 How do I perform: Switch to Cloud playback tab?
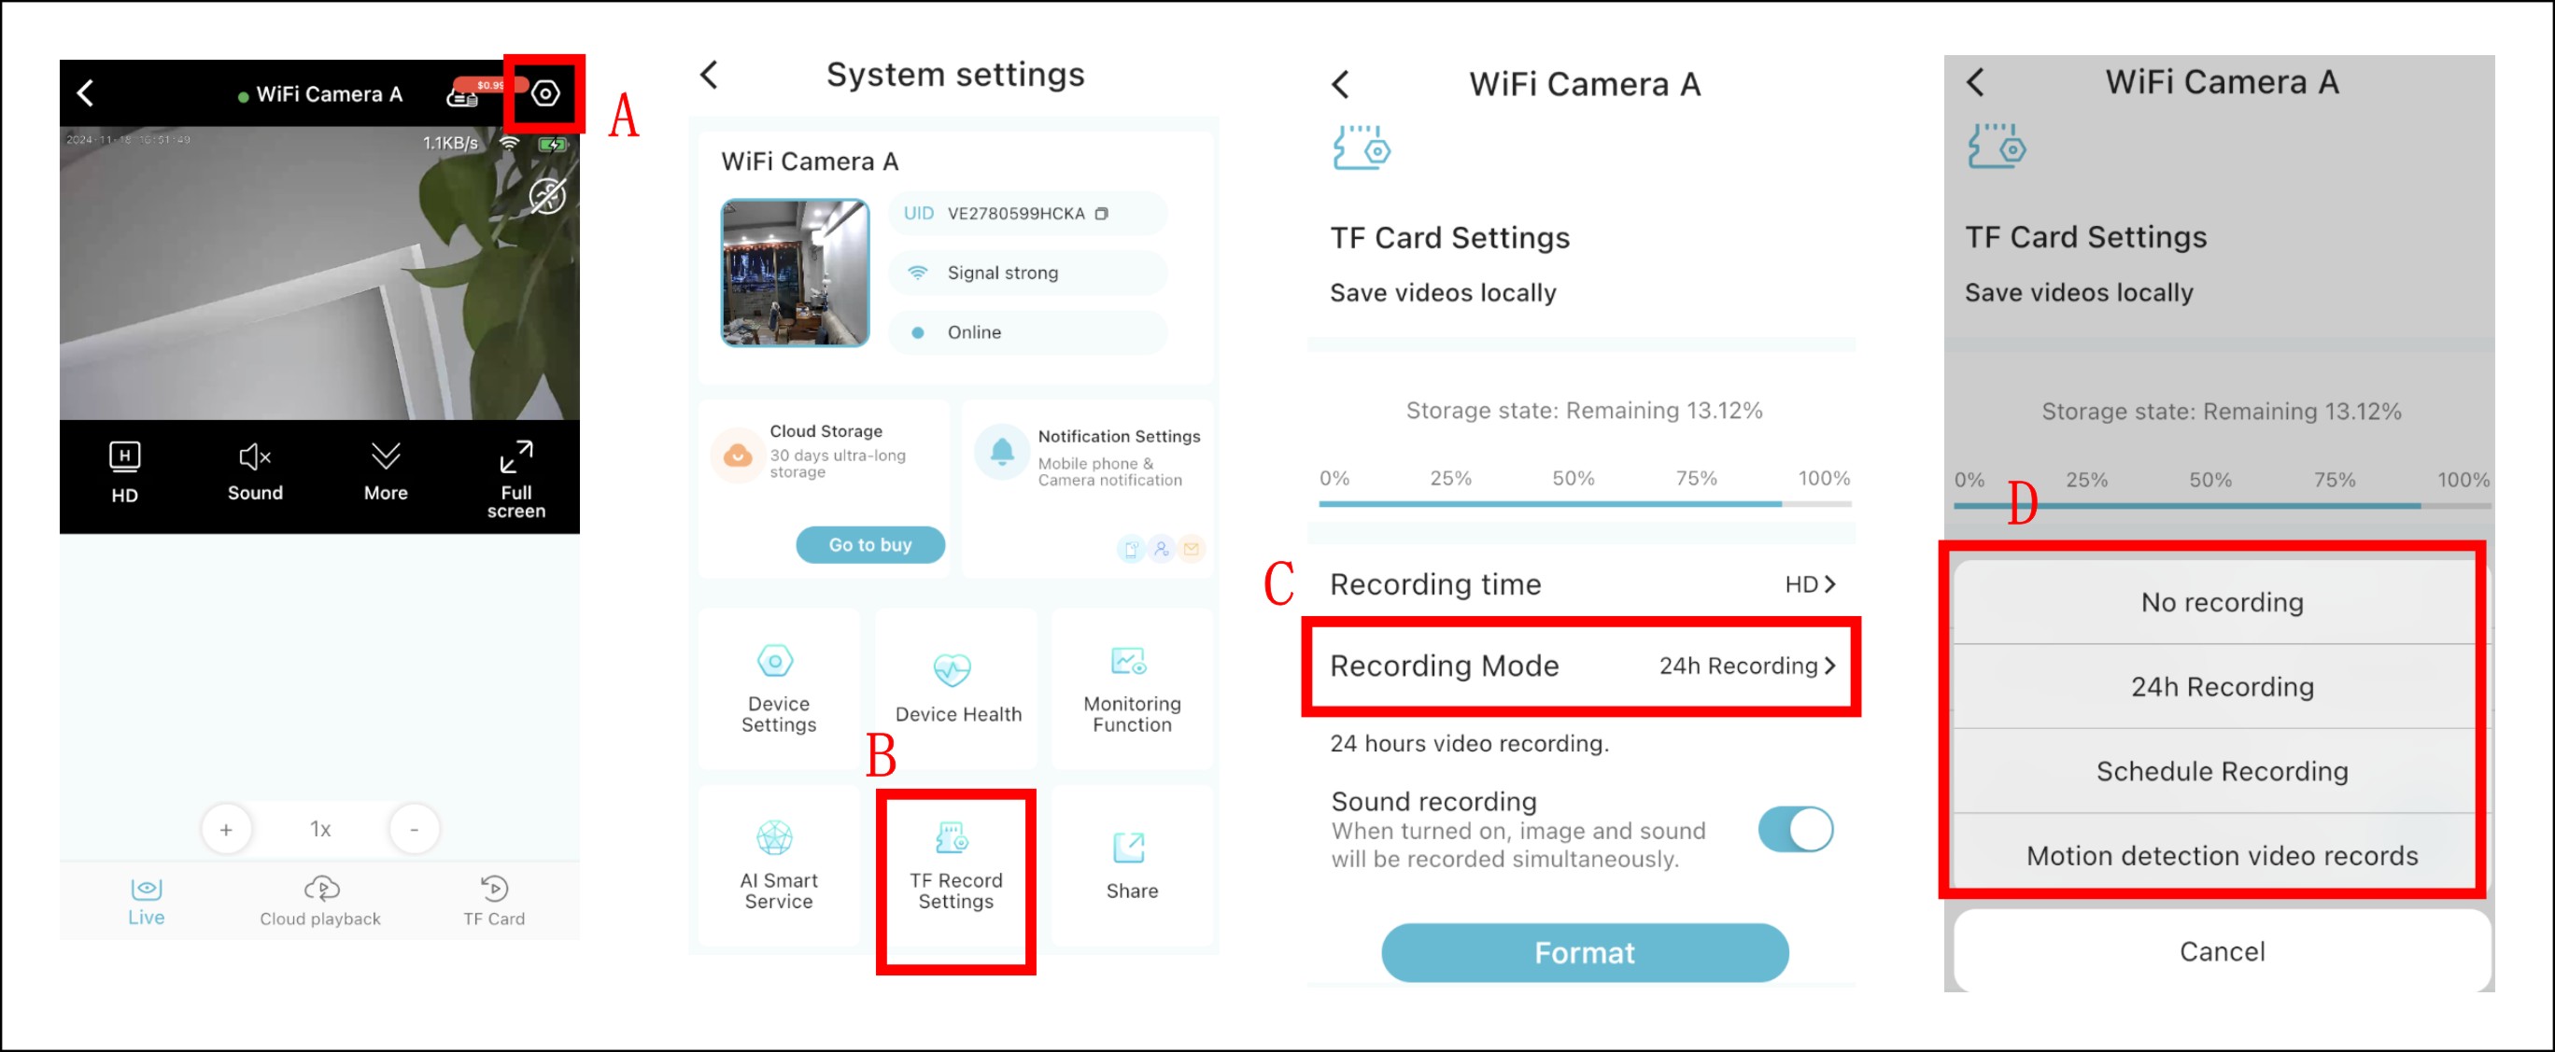(320, 900)
